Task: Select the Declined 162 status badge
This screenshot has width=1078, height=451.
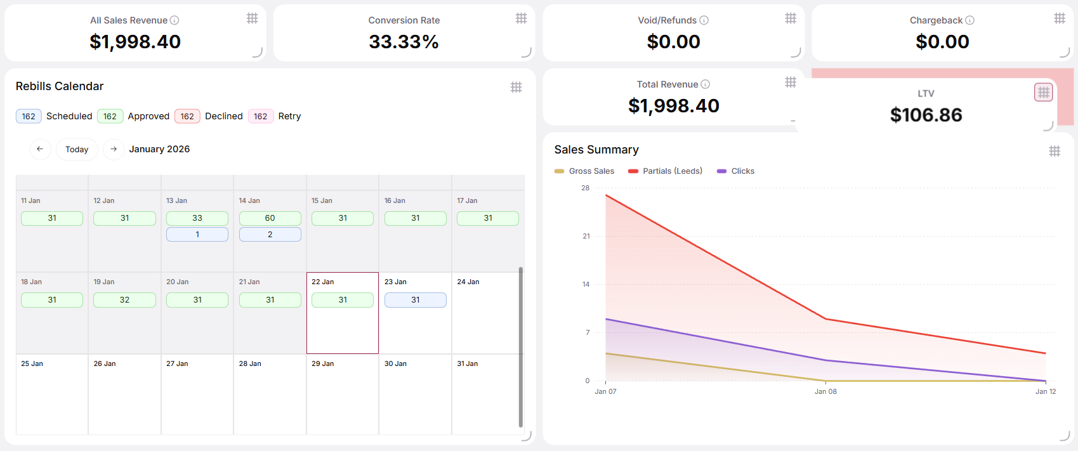Action: [x=187, y=116]
